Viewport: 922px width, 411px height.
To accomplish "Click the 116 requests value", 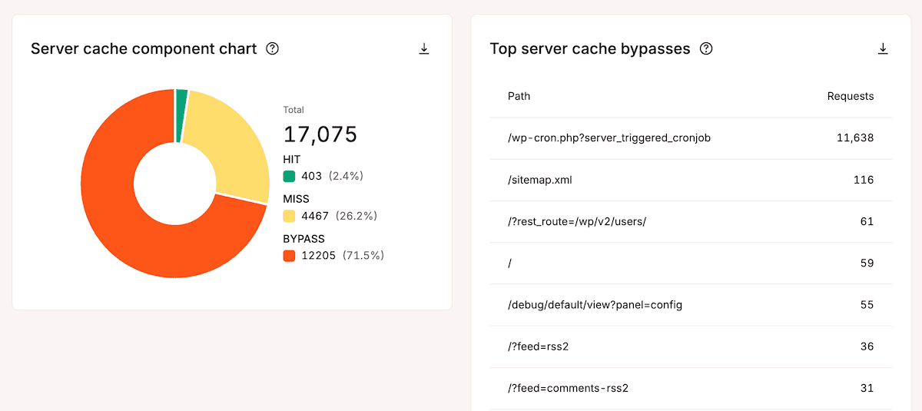I will [864, 180].
